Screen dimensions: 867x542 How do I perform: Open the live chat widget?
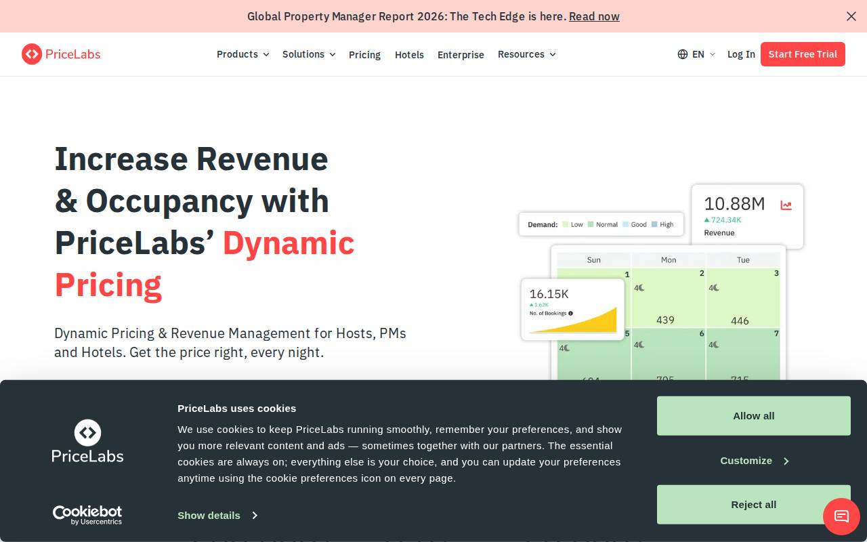[841, 516]
